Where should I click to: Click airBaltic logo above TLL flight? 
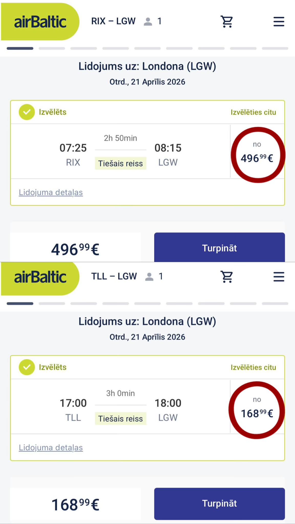click(40, 277)
